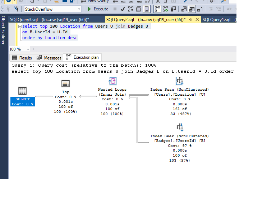Click 'on B.UserId = U.Id' code line
The width and height of the screenshot is (276, 220).
(x=45, y=32)
